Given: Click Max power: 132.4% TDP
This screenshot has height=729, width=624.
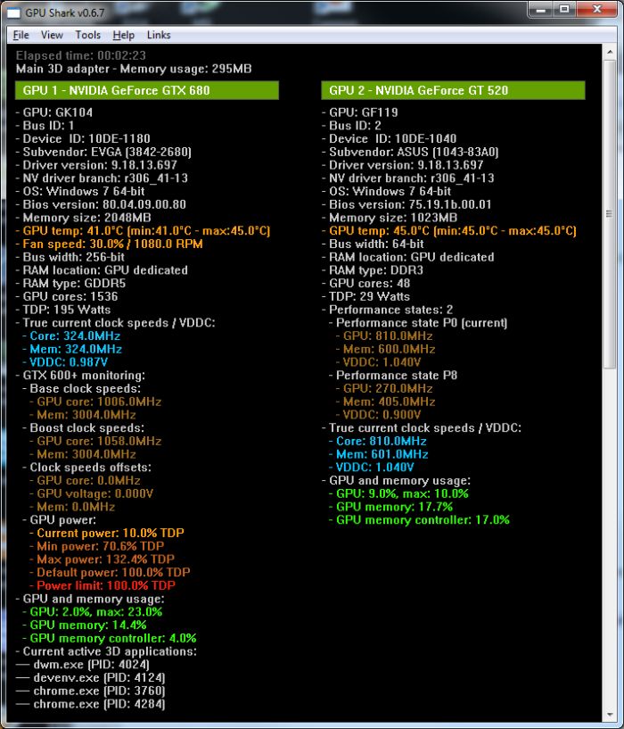Looking at the screenshot, I should point(102,559).
